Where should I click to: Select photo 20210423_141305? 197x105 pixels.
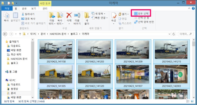pyautogui.click(x=56, y=76)
